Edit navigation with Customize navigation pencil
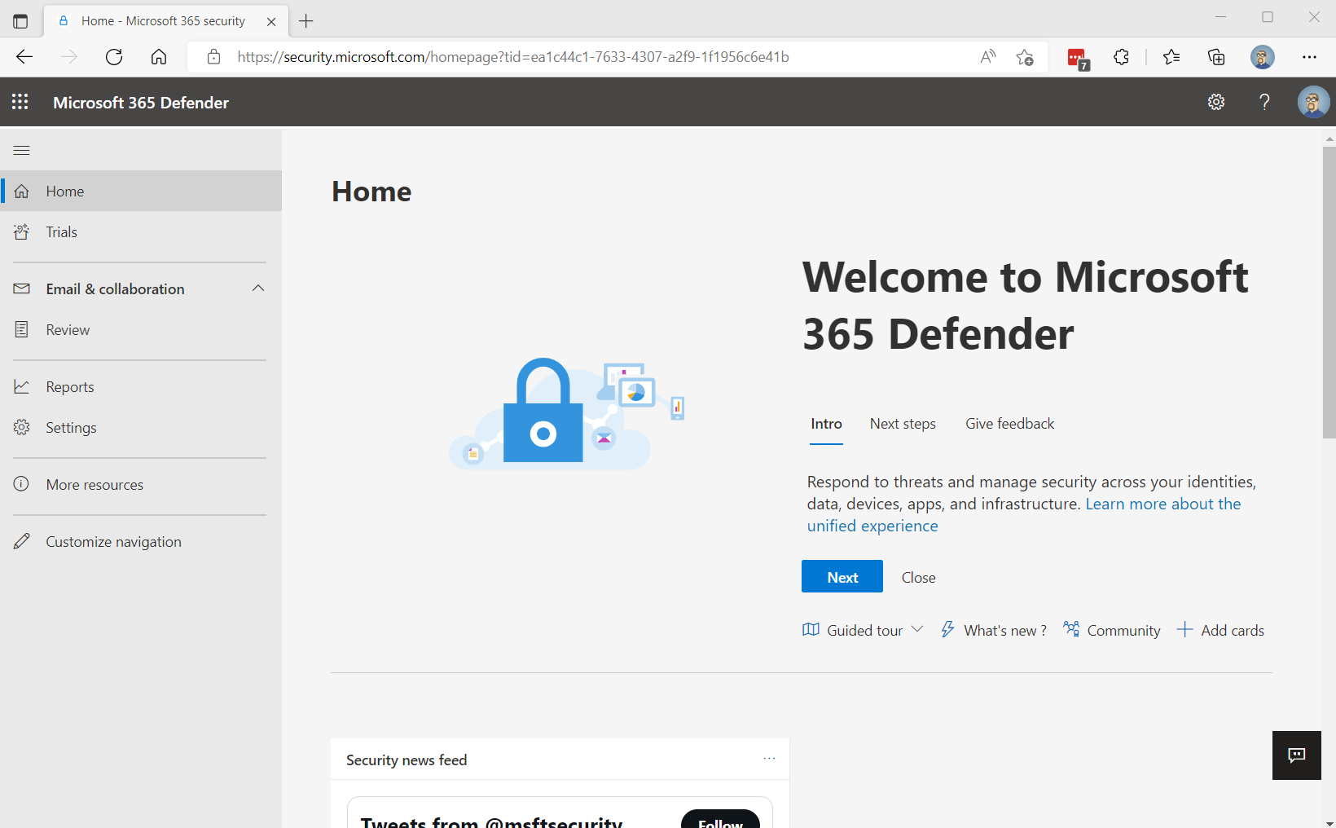The width and height of the screenshot is (1336, 828). click(x=113, y=541)
